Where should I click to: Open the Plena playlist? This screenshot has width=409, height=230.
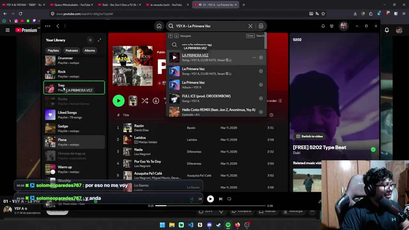(74, 142)
